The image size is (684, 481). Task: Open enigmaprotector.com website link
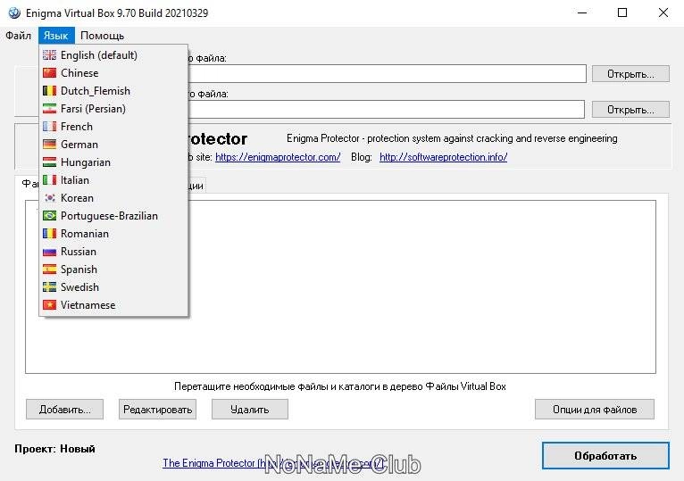[x=278, y=157]
